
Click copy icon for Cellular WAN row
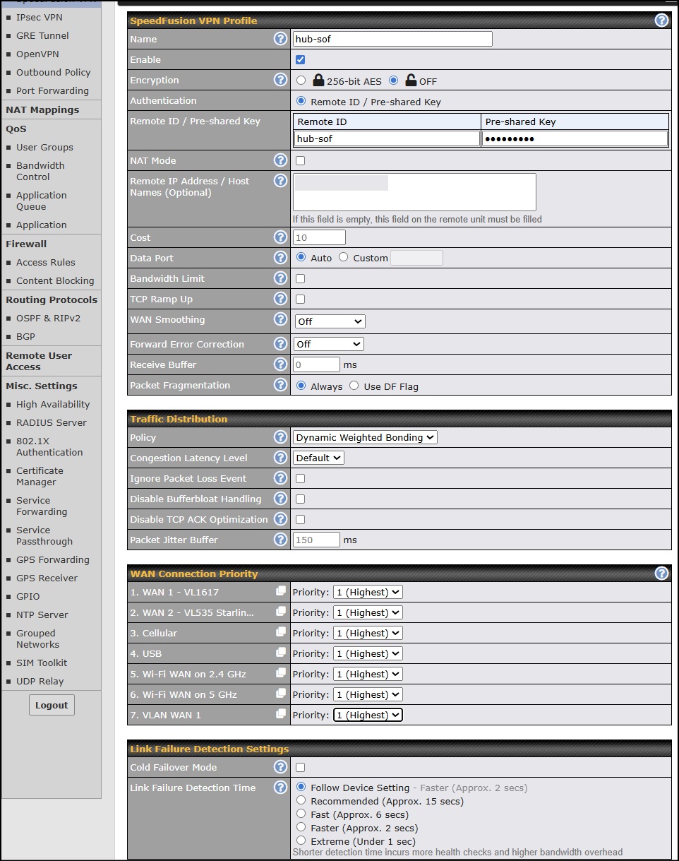coord(281,632)
